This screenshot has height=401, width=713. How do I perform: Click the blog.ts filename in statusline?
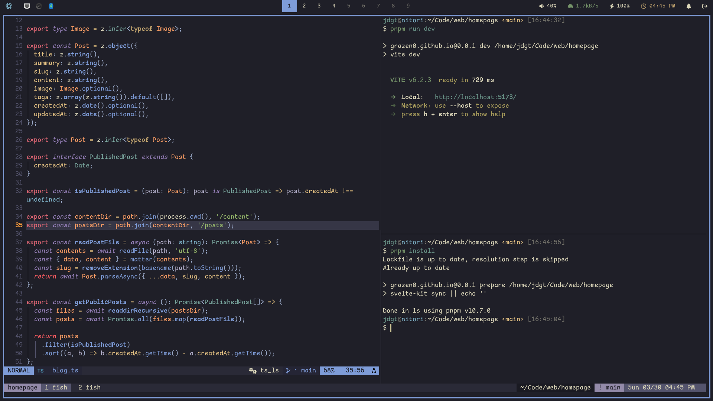tap(65, 371)
